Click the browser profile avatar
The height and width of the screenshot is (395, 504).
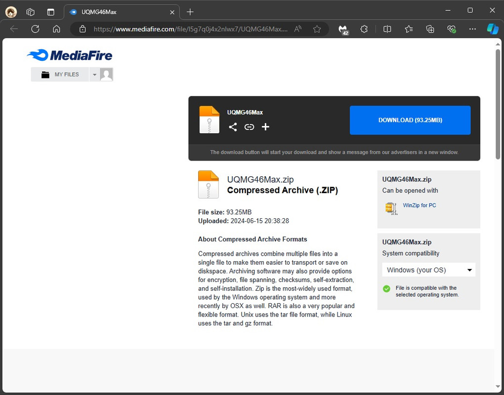point(11,12)
